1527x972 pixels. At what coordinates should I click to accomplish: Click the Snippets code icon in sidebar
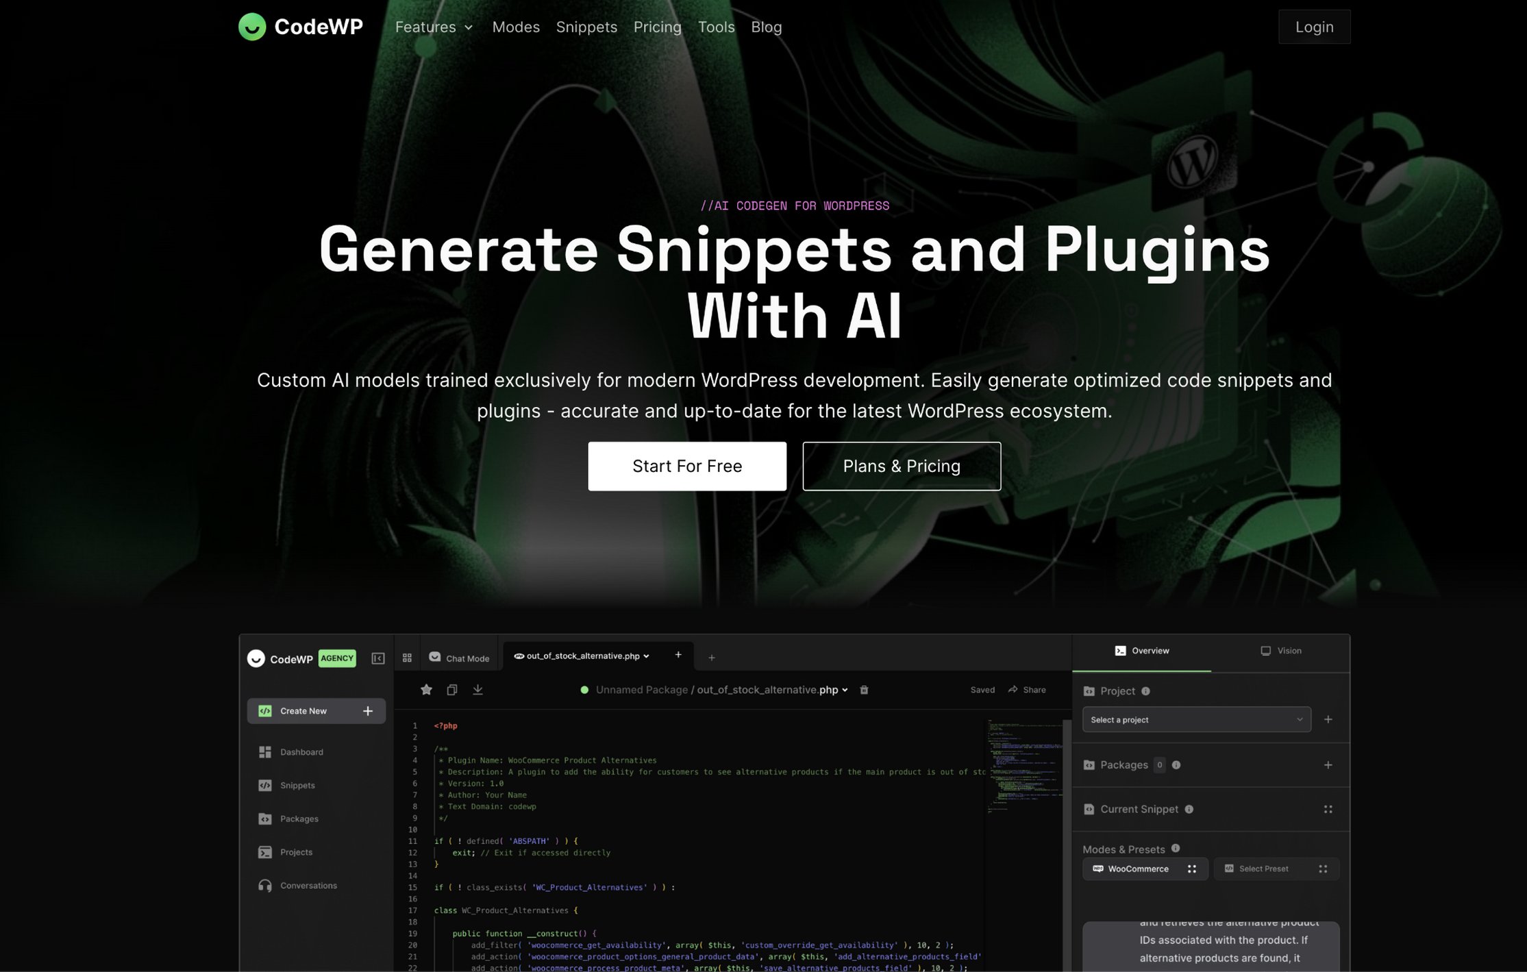tap(265, 786)
